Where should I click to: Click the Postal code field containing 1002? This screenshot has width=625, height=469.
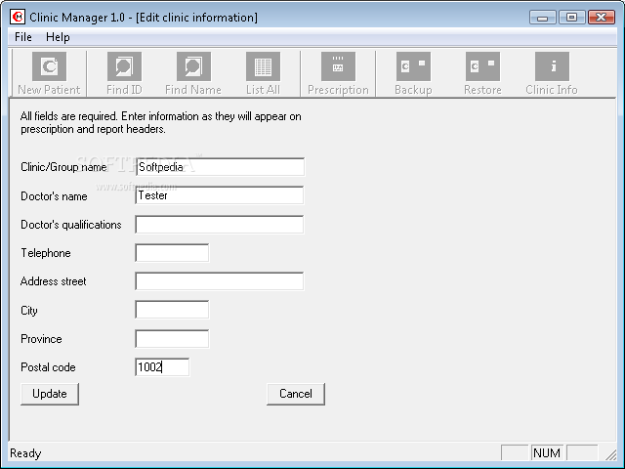coord(162,367)
